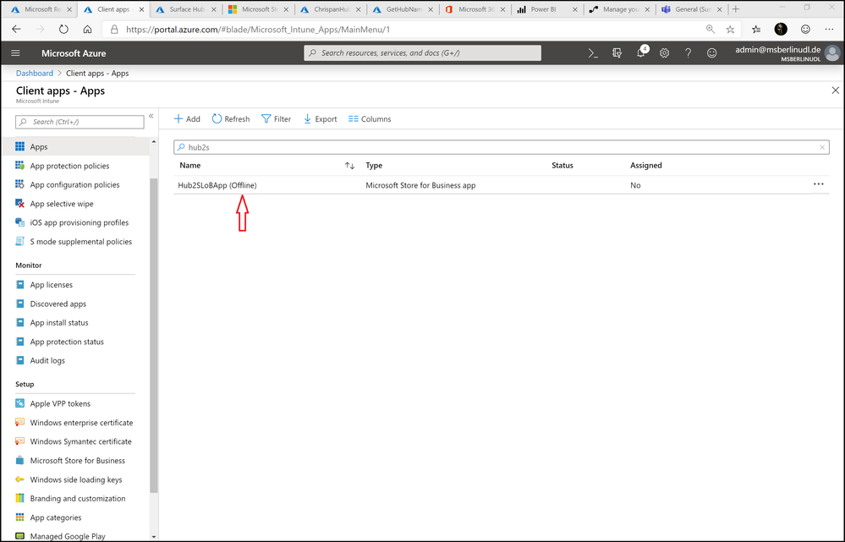
Task: Open the Hub2SLoBApp (Offline) app
Action: 217,185
